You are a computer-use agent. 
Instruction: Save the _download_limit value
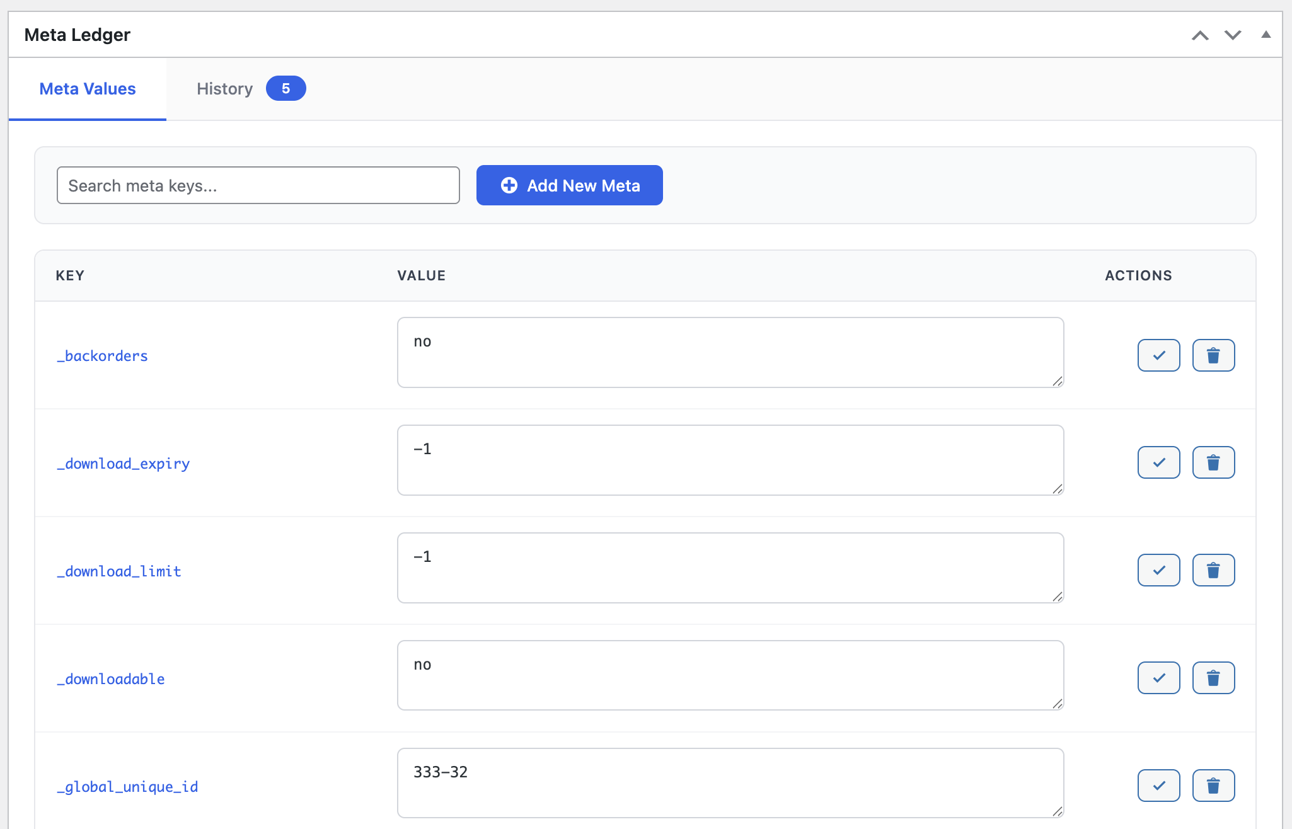point(1158,569)
